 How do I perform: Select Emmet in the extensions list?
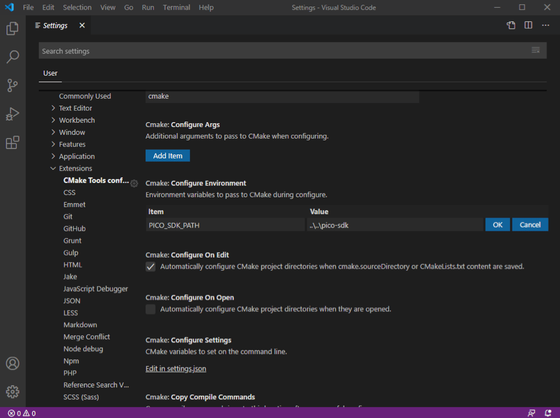click(75, 205)
